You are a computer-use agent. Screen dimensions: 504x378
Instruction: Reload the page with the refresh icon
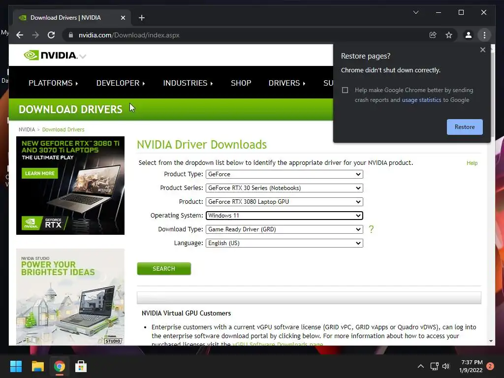coord(51,35)
